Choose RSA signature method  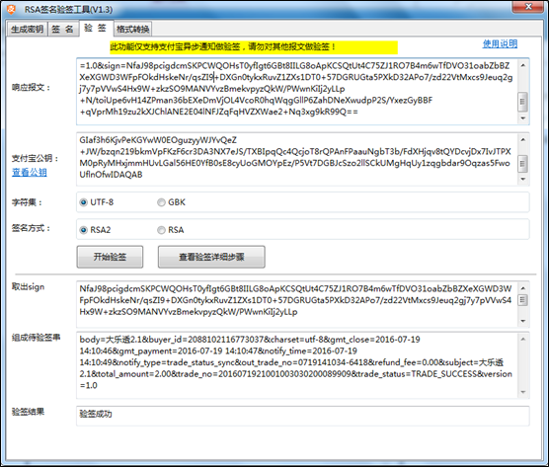161,230
